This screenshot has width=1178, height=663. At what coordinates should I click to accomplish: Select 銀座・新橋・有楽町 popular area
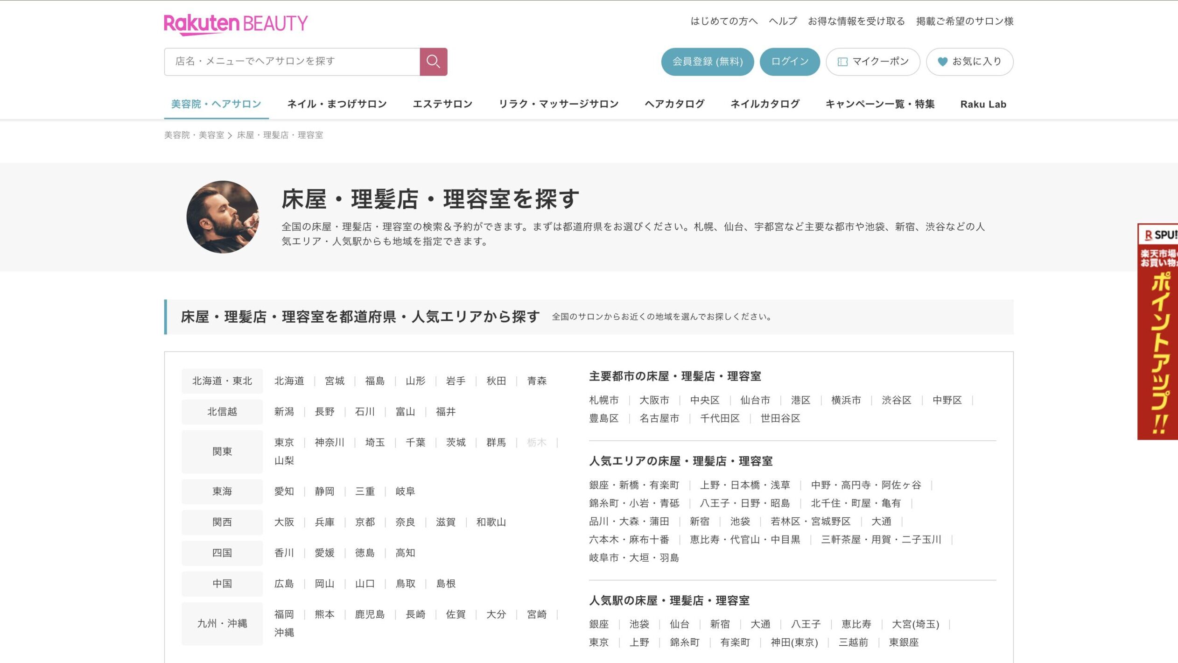(634, 485)
